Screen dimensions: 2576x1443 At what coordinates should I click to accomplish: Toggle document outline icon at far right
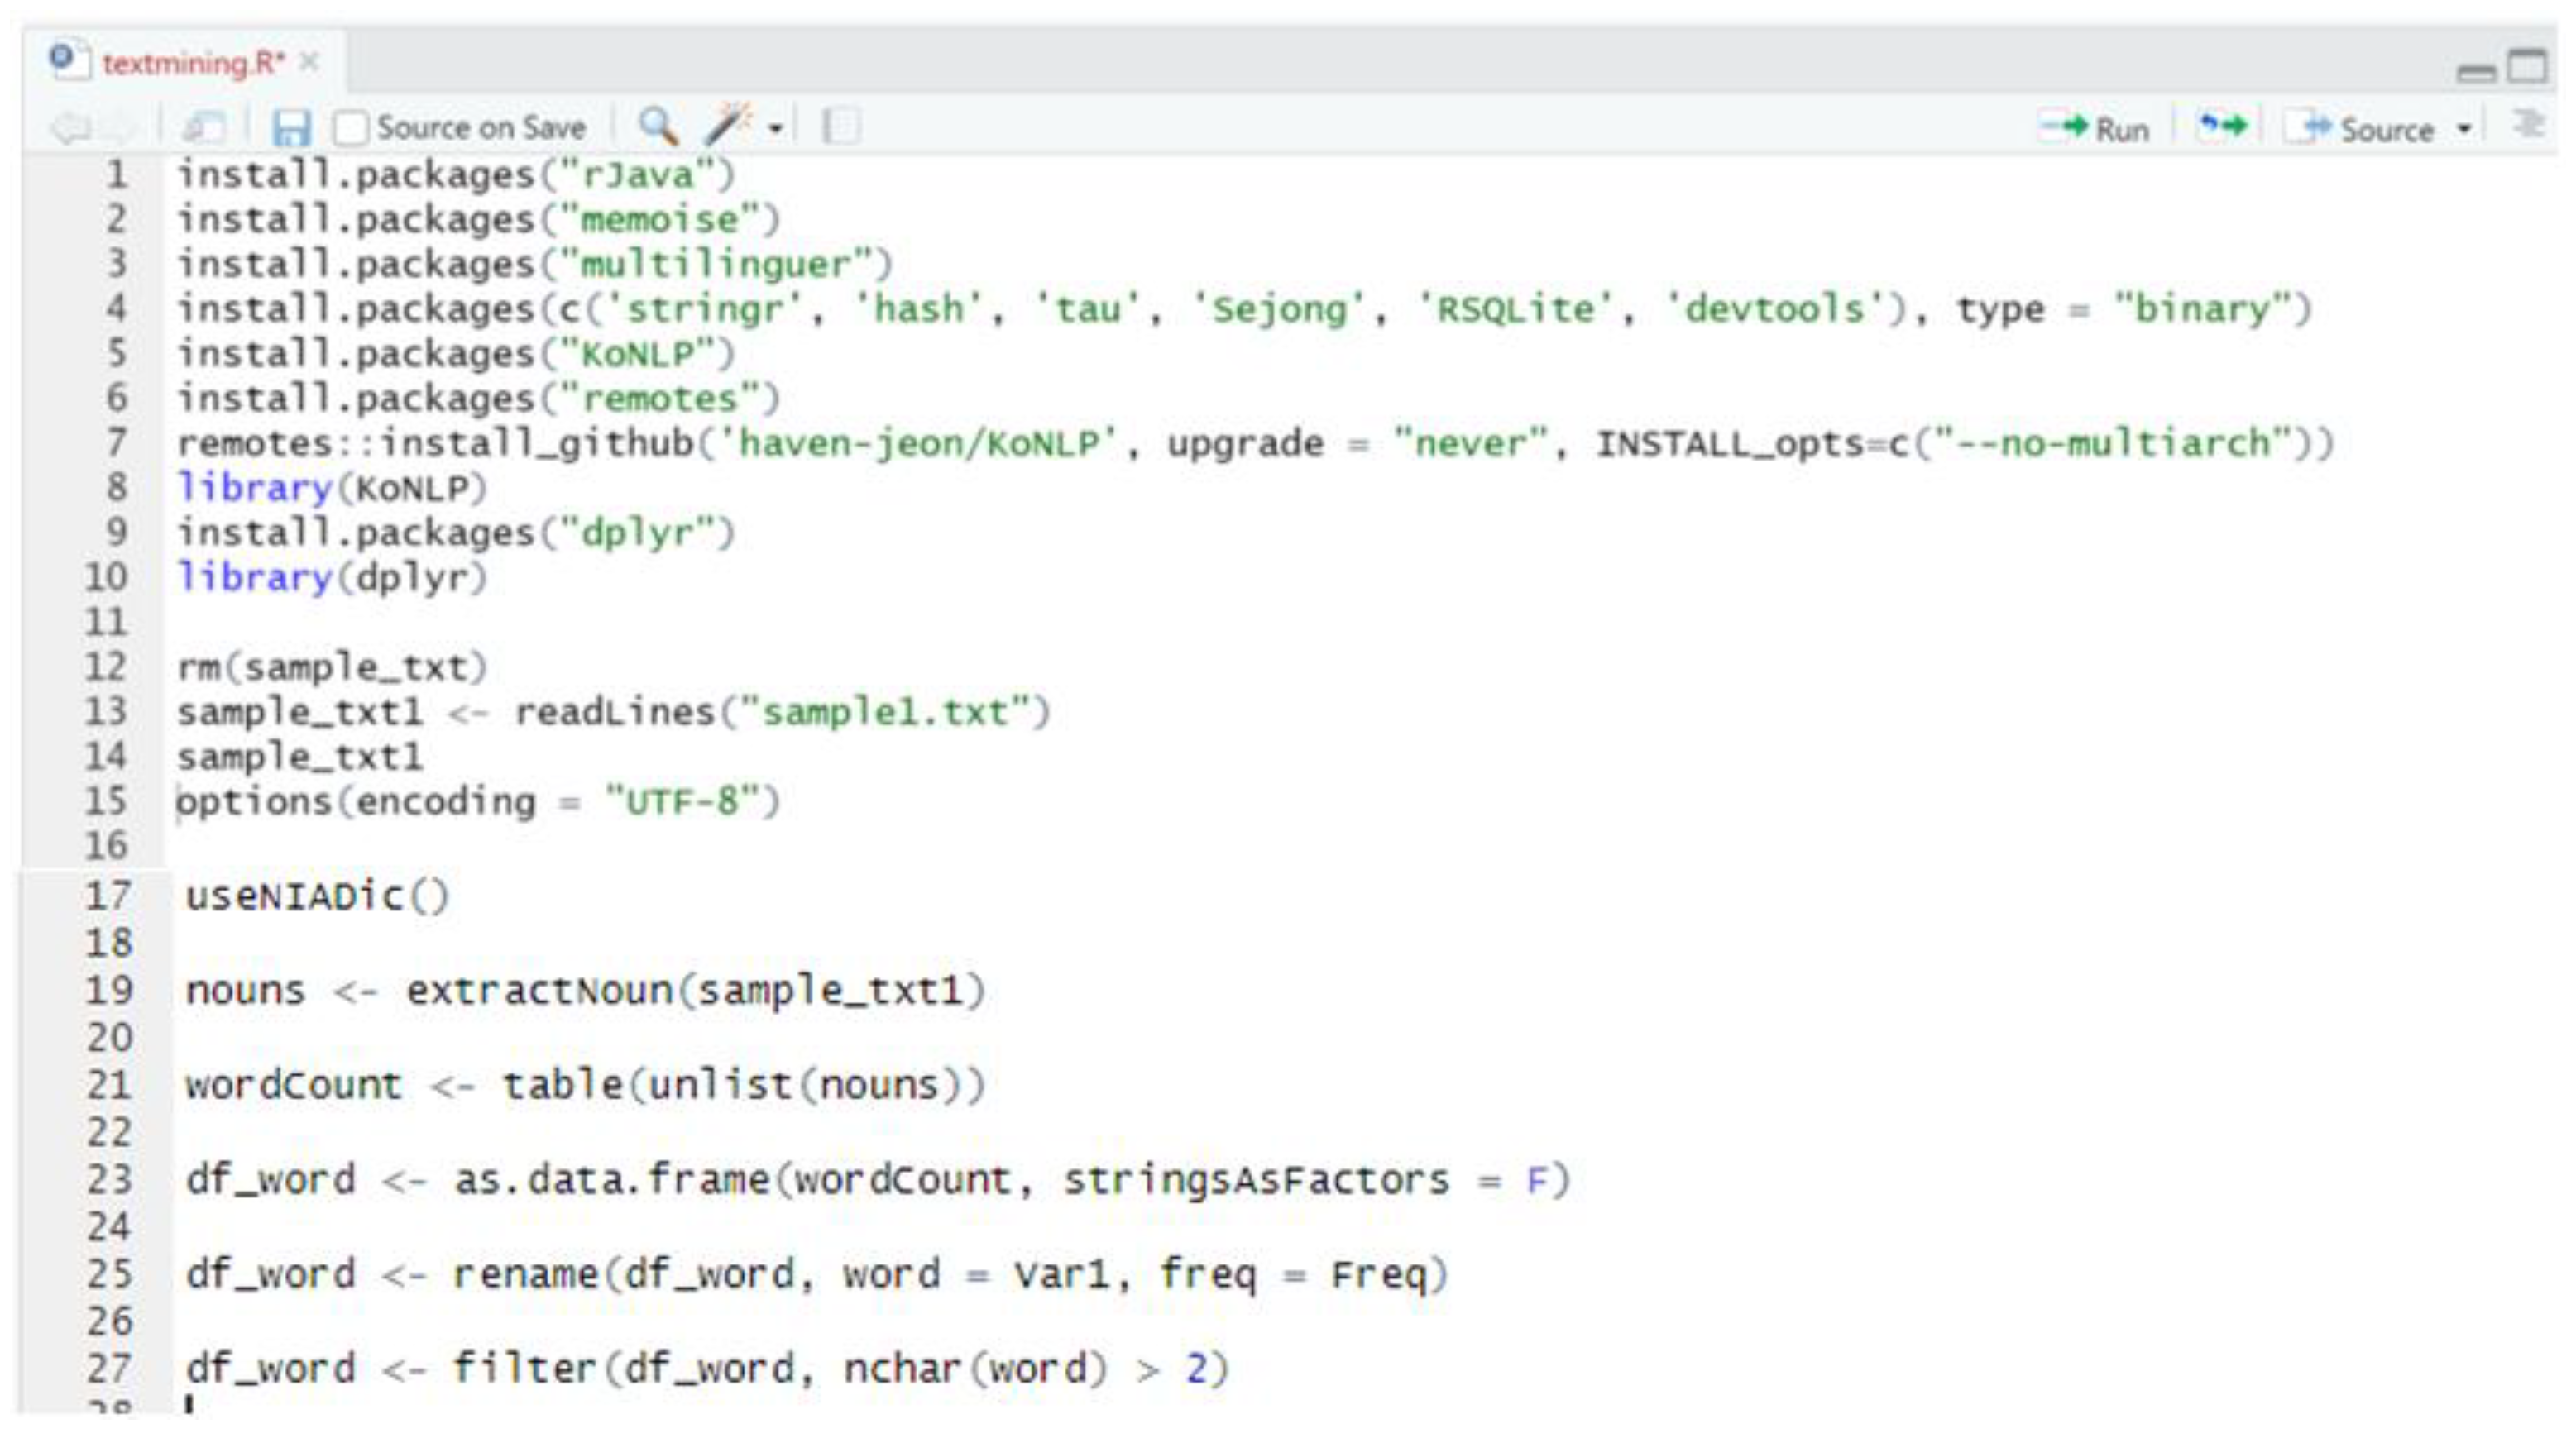2529,126
